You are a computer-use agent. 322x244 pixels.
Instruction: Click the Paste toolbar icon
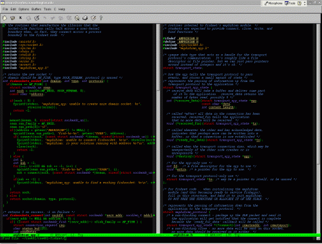pyautogui.click(x=69, y=18)
